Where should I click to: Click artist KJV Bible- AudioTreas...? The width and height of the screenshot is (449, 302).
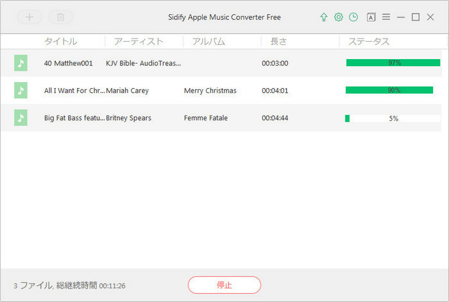(x=143, y=63)
